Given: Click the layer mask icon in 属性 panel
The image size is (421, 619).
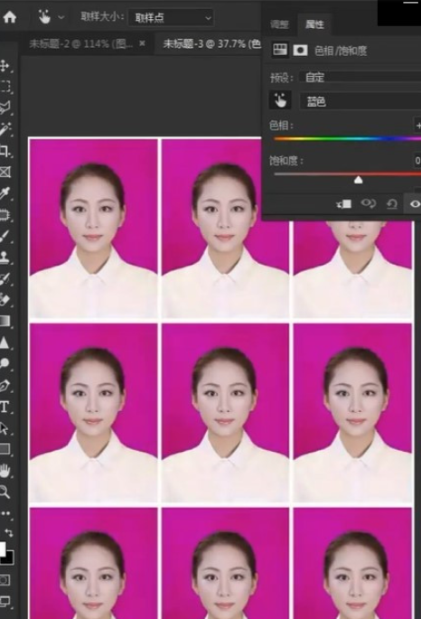Looking at the screenshot, I should 301,50.
